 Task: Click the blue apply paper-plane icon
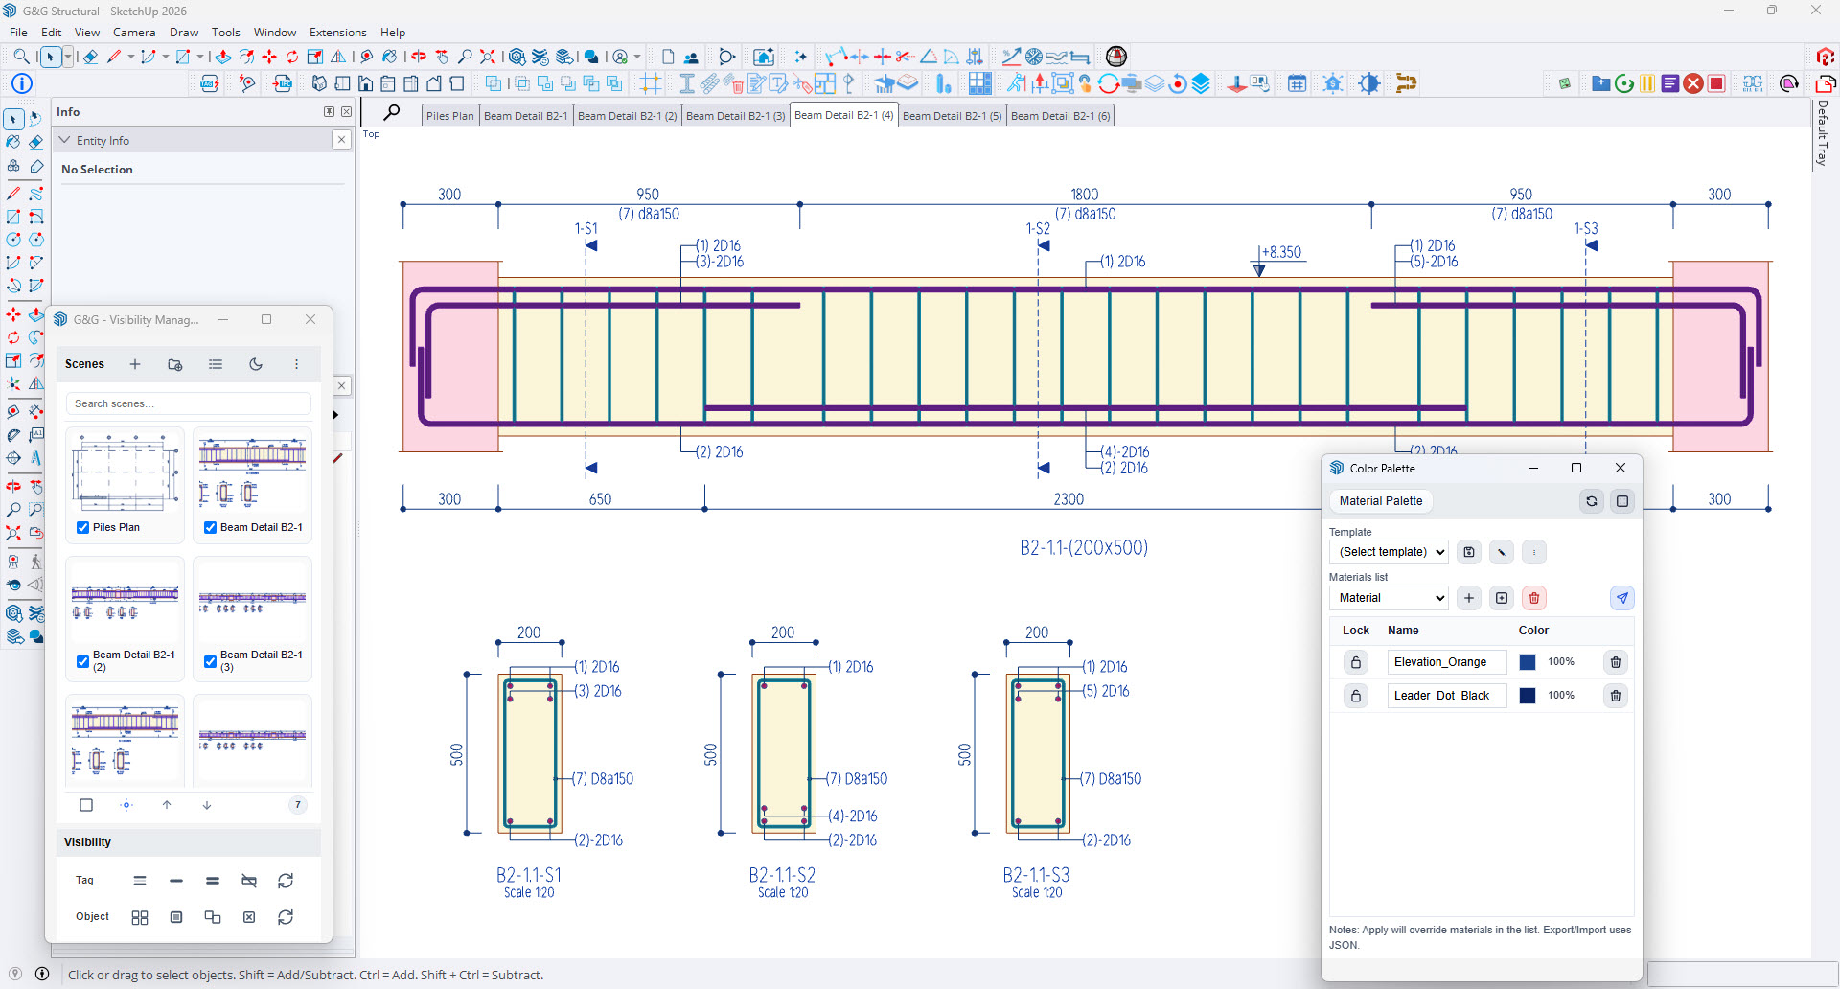[1622, 598]
